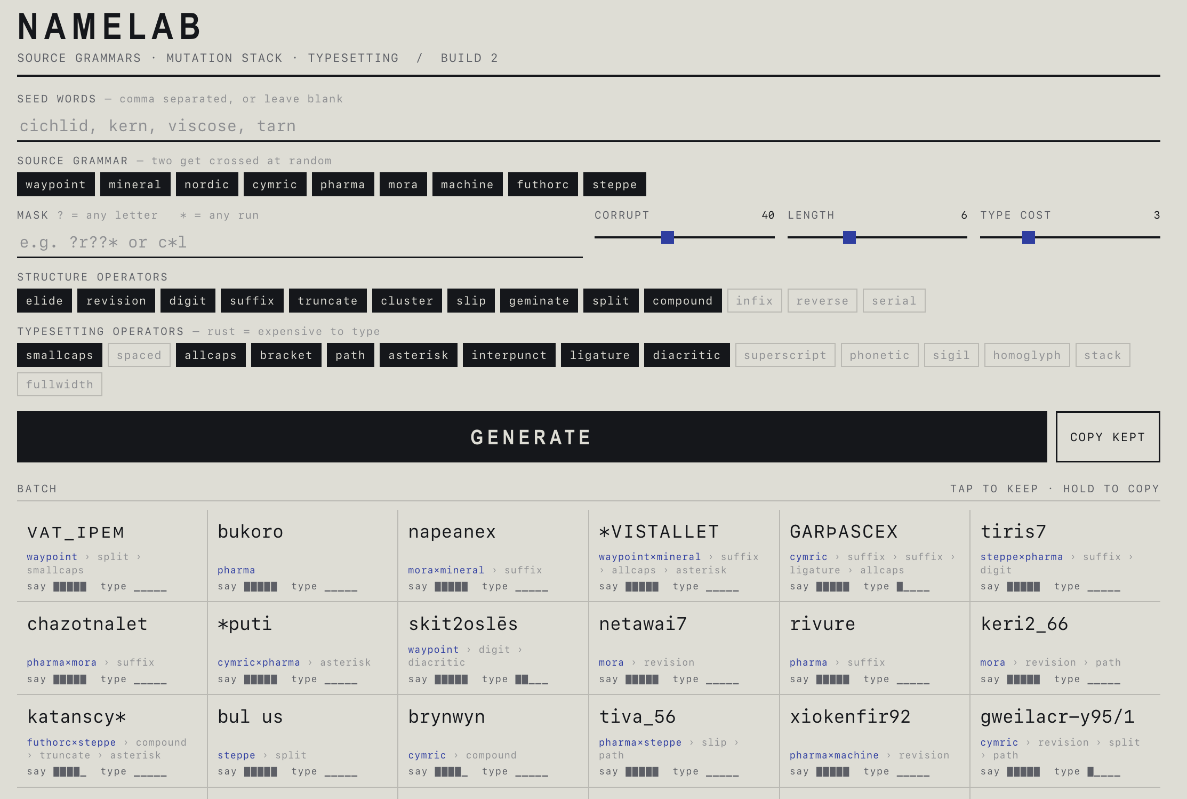Turn on the serial operator

[x=894, y=301]
